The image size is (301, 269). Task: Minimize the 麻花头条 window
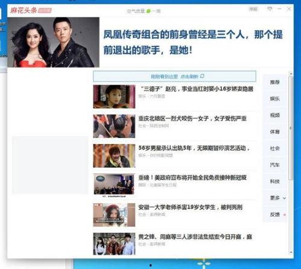pyautogui.click(x=279, y=8)
